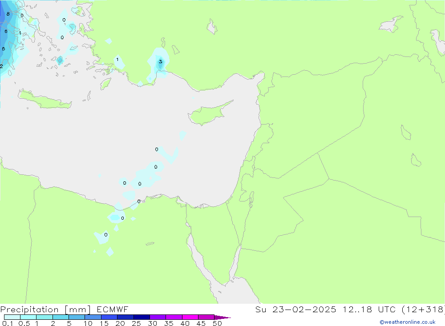
Task: Click the legend label '15'
Action: [104, 323]
